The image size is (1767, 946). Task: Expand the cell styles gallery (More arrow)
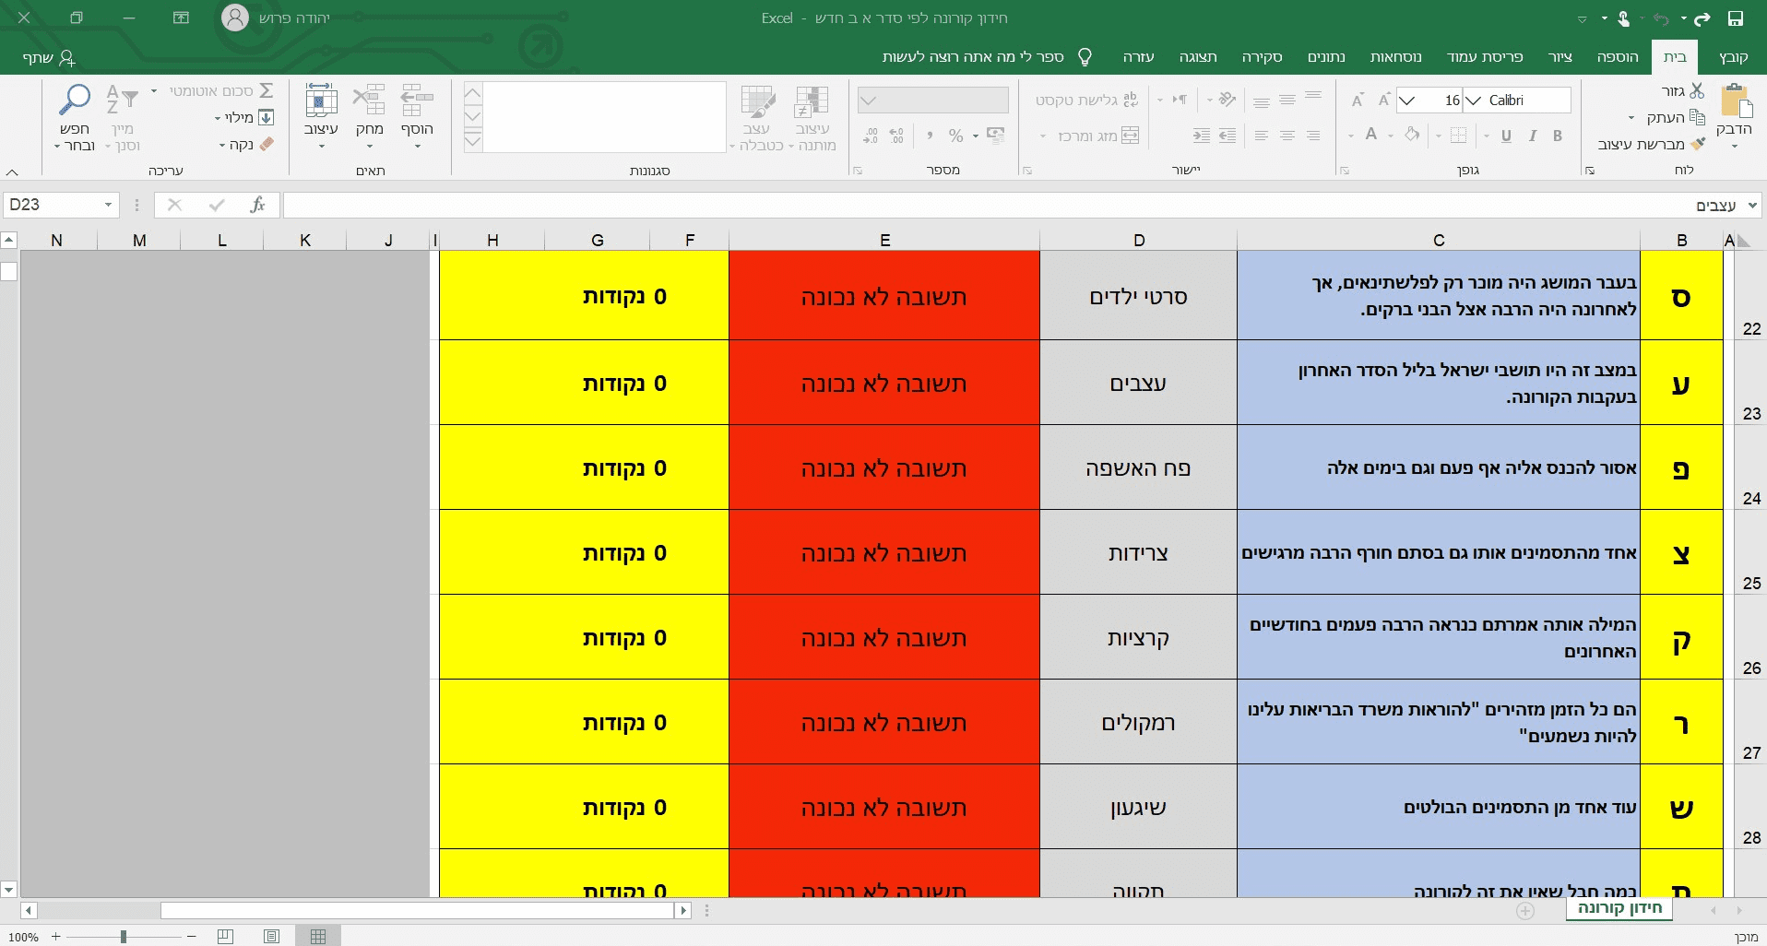472,141
